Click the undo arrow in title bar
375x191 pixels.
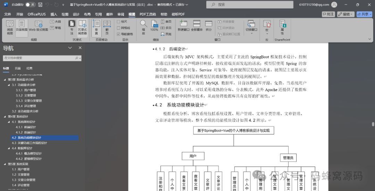pos(47,5)
